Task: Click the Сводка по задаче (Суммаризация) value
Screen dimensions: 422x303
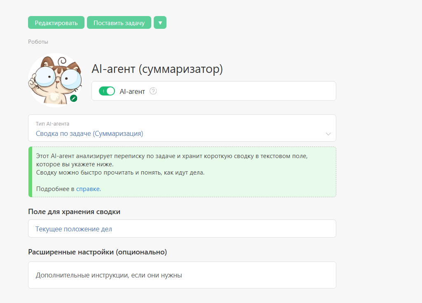Action: (89, 134)
